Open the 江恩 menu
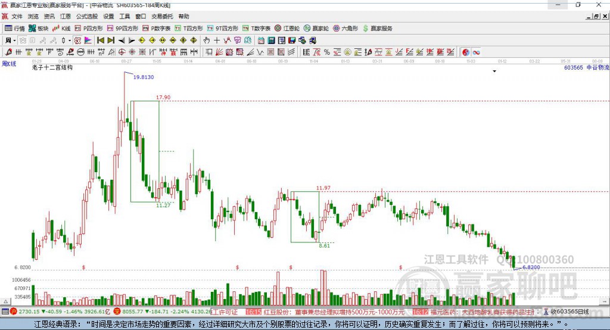The height and width of the screenshot is (330, 610). point(66,16)
